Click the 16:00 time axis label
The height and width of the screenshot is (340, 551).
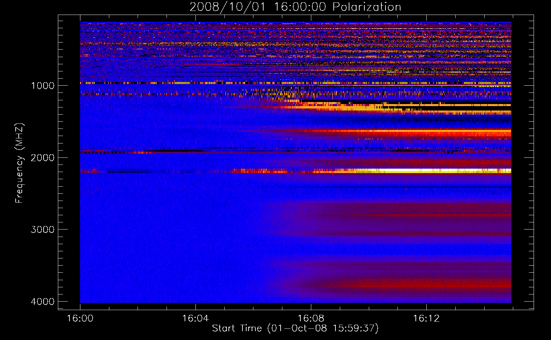point(80,319)
